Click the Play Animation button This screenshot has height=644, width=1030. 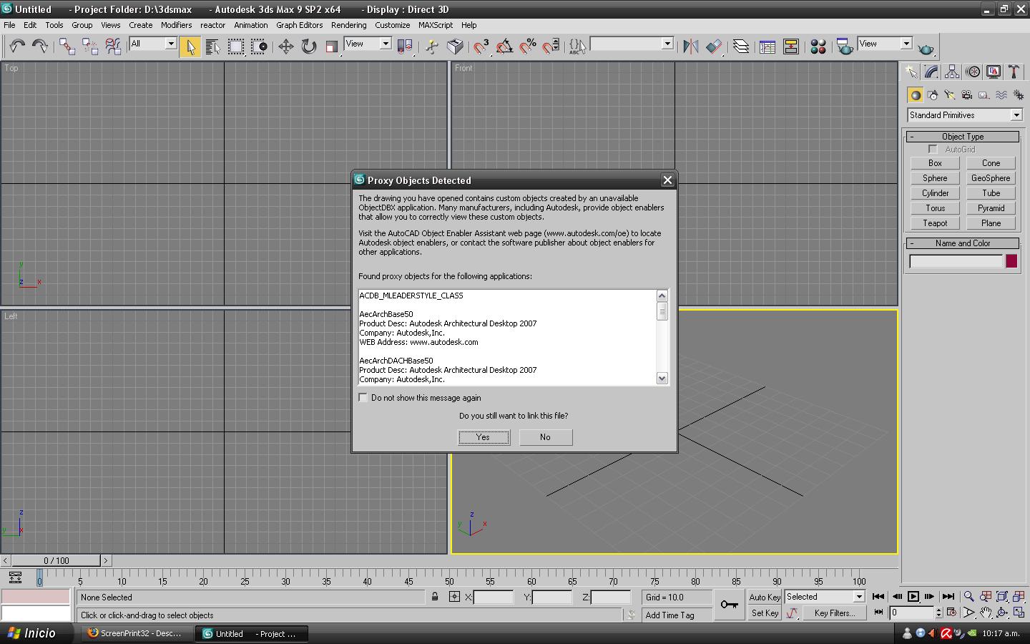click(913, 597)
